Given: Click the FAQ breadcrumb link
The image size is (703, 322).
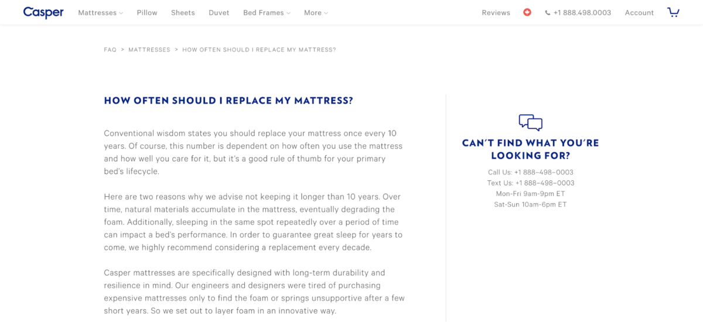Looking at the screenshot, I should pyautogui.click(x=110, y=50).
